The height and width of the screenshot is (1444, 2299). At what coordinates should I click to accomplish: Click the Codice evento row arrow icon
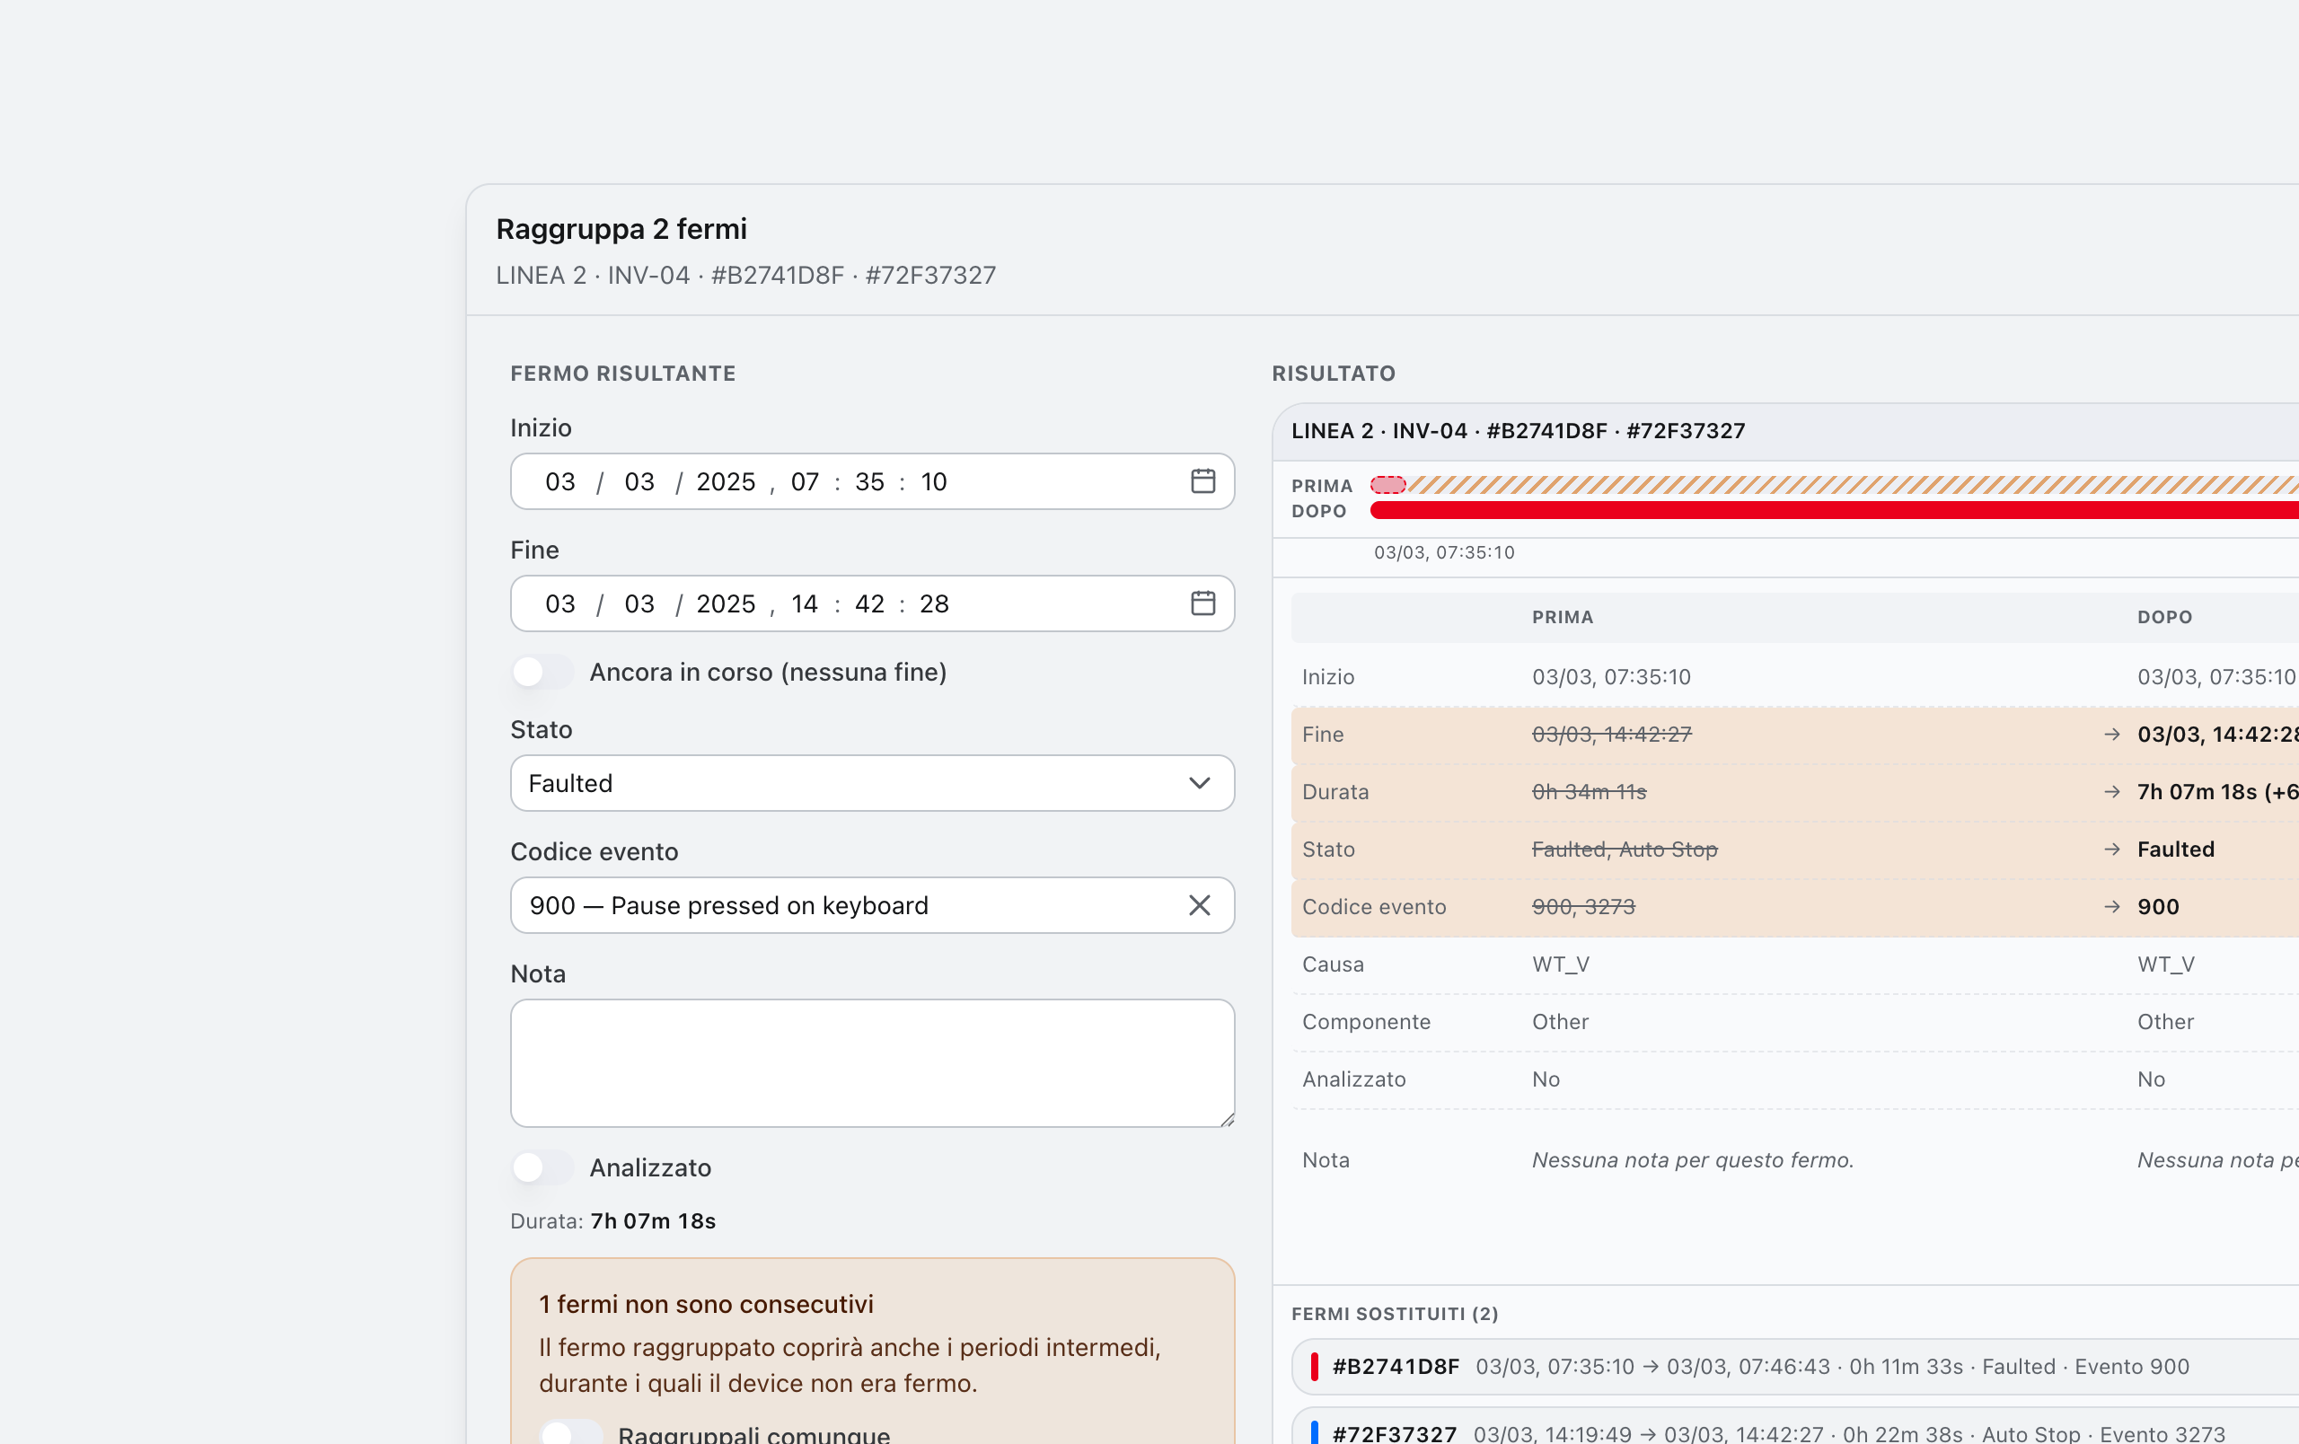[2112, 907]
